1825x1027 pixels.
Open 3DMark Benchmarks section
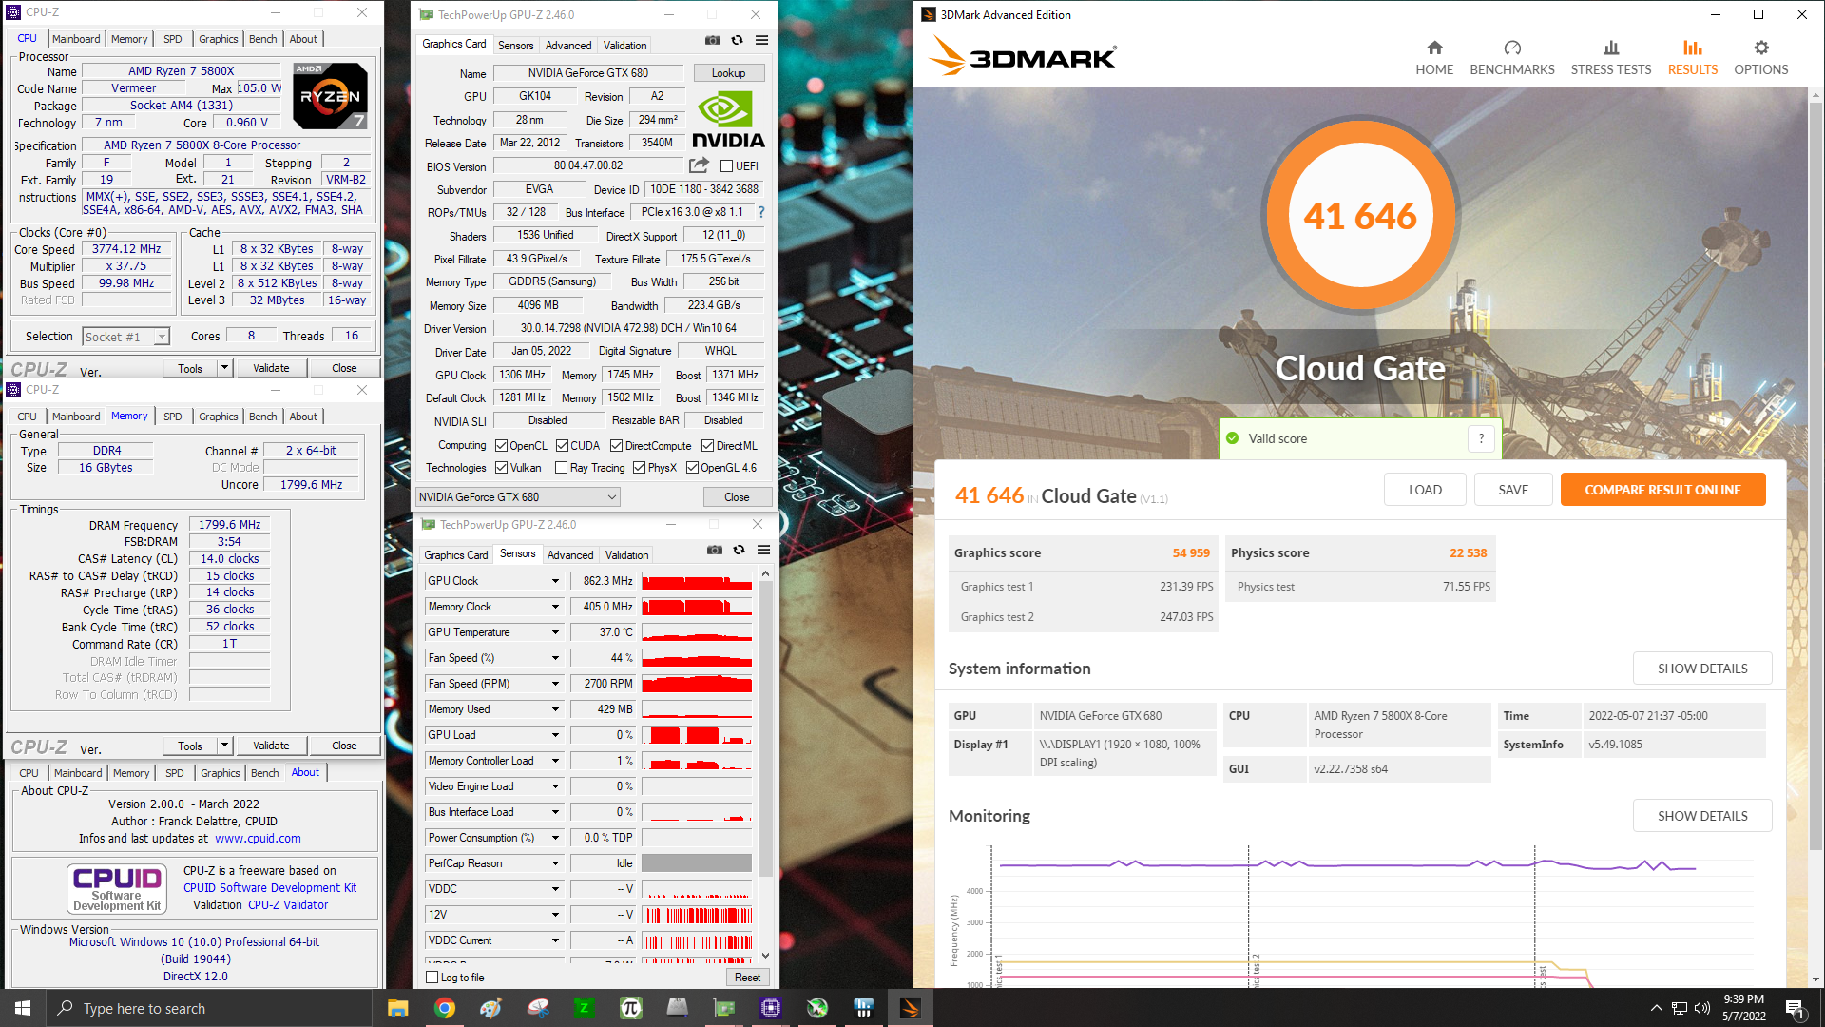pos(1511,58)
